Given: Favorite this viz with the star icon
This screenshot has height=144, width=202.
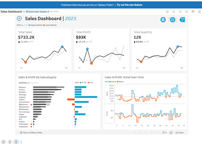Looking at the screenshot, I should [174, 12].
